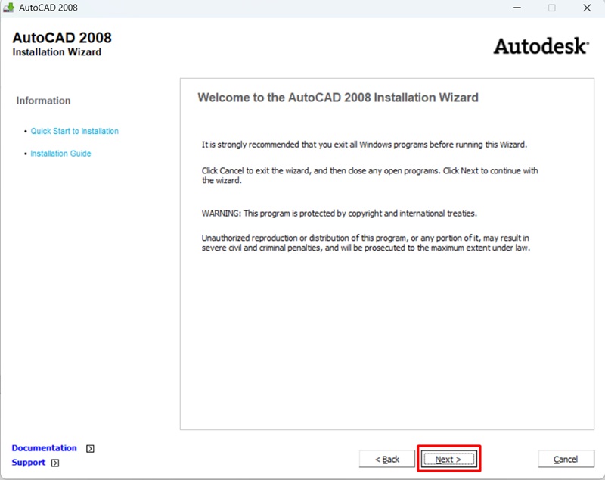Click the strongly recommended exit programs sentence

363,144
